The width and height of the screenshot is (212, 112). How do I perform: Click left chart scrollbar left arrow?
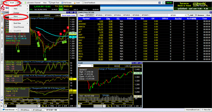click(6, 106)
